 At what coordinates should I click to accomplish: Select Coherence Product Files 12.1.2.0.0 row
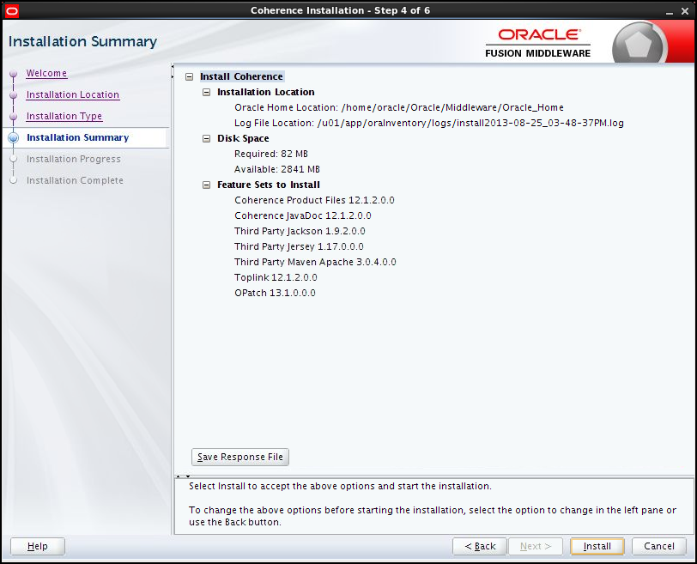coord(314,200)
